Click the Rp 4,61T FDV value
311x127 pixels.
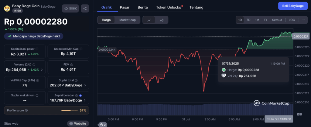click(x=68, y=70)
